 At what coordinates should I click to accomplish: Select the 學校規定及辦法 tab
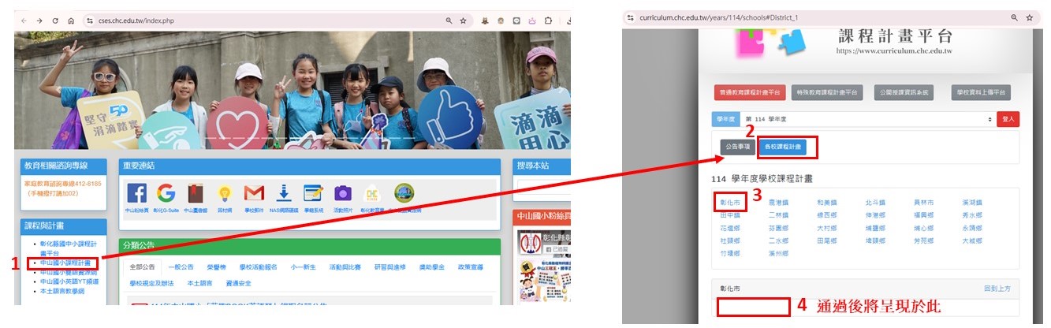point(153,283)
